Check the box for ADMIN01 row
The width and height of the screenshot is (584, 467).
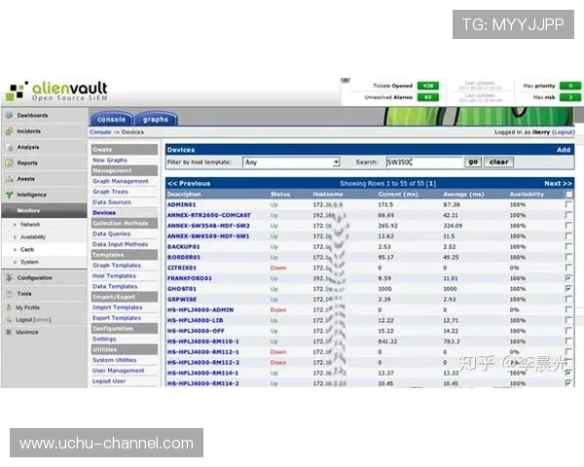[x=568, y=205]
